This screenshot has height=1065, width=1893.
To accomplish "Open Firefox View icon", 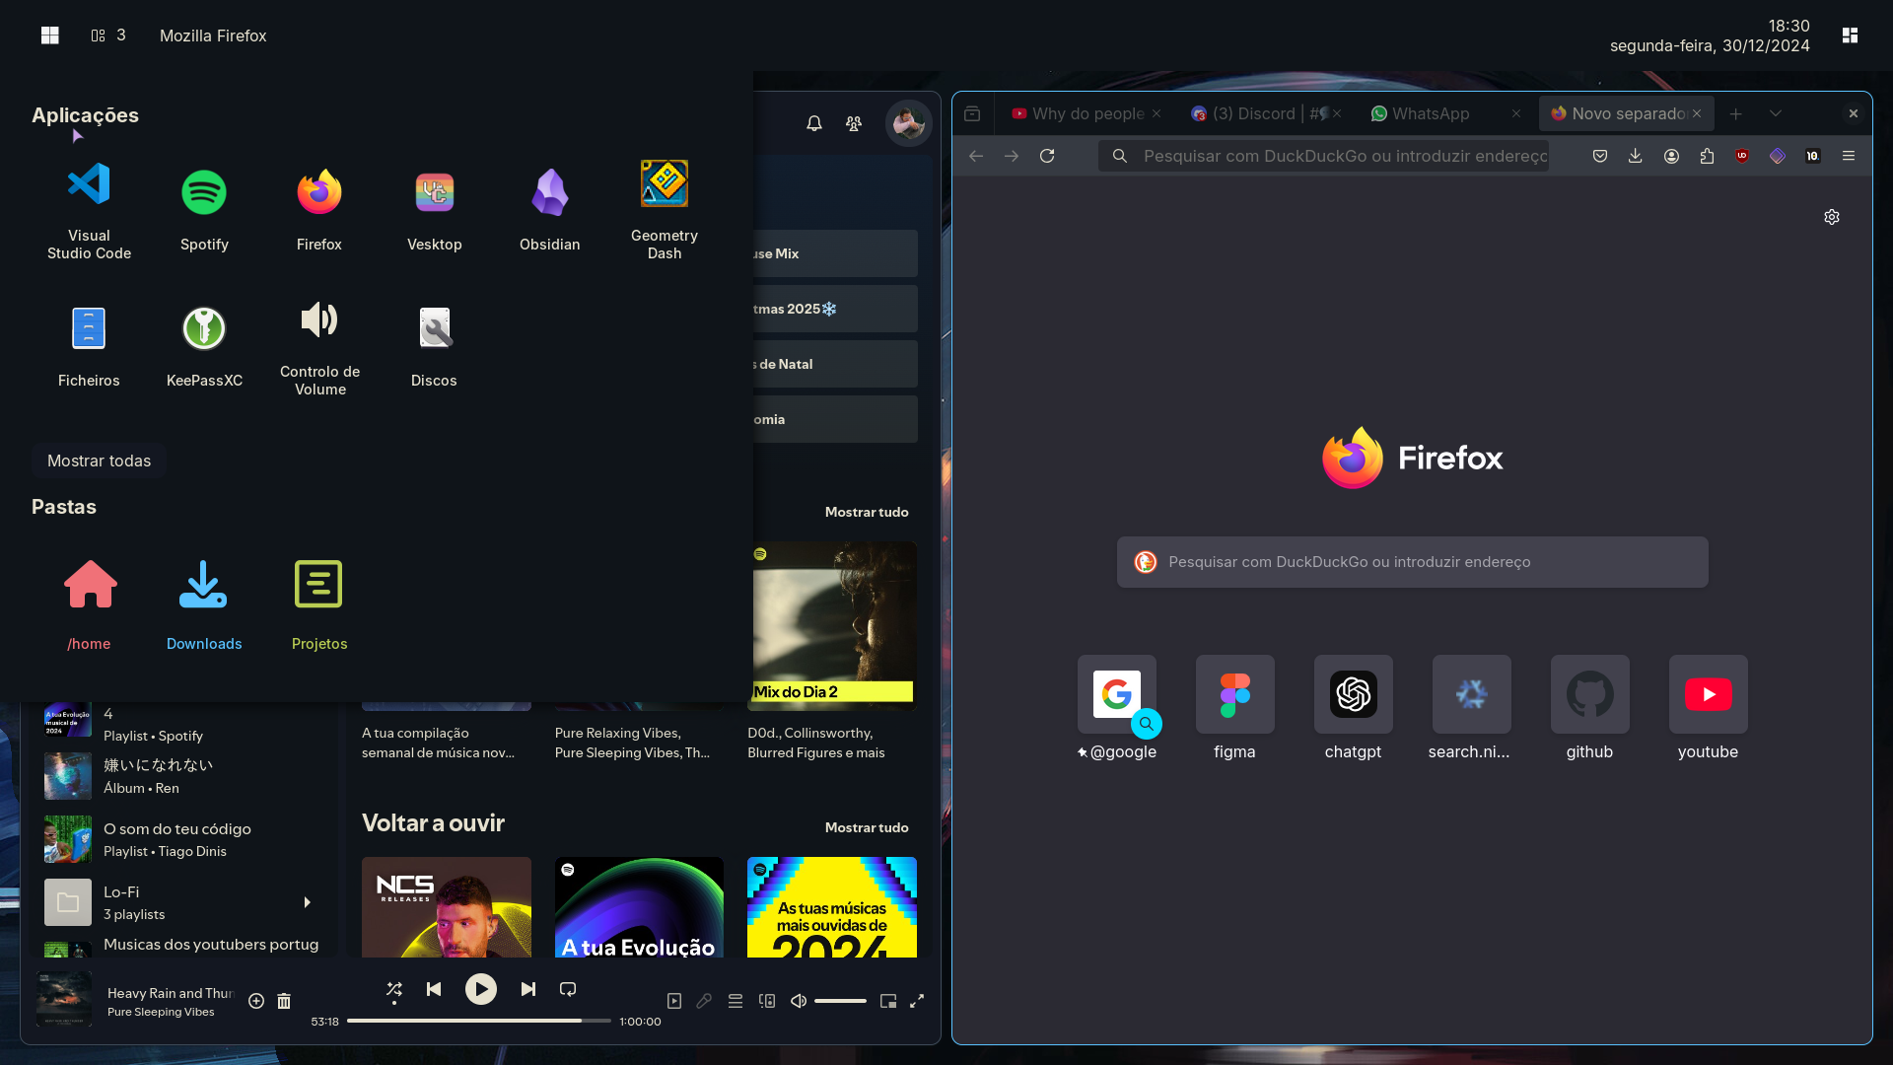I will pos(972,113).
